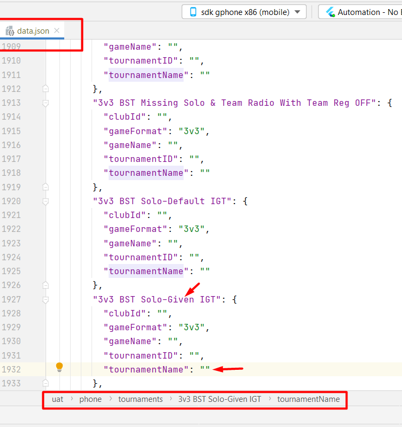This screenshot has height=427, width=402.
Task: Click the uat breadcrumb
Action: pos(58,399)
